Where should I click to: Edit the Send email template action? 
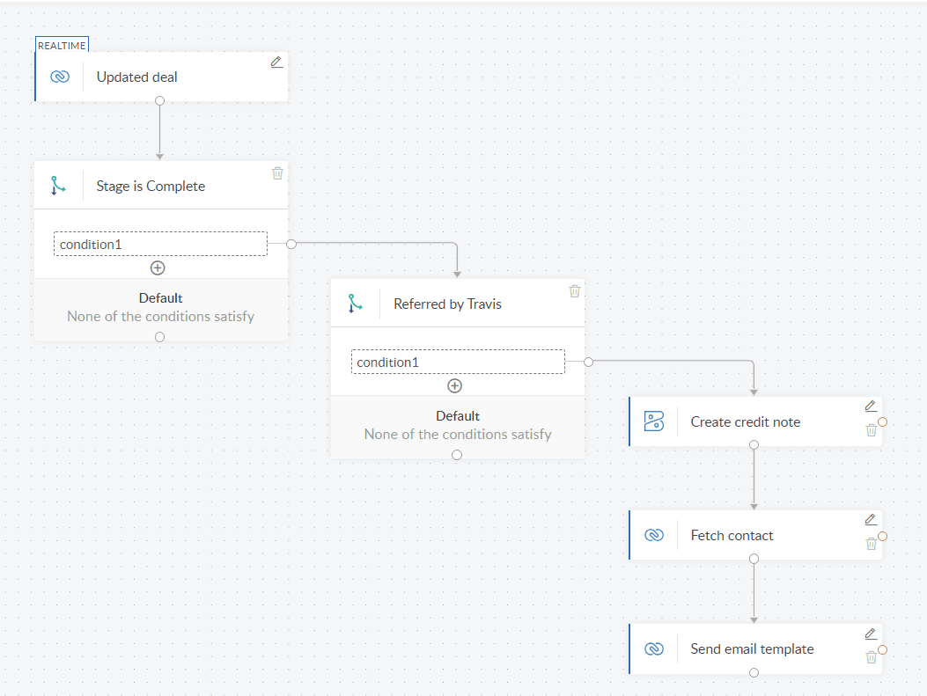(870, 633)
